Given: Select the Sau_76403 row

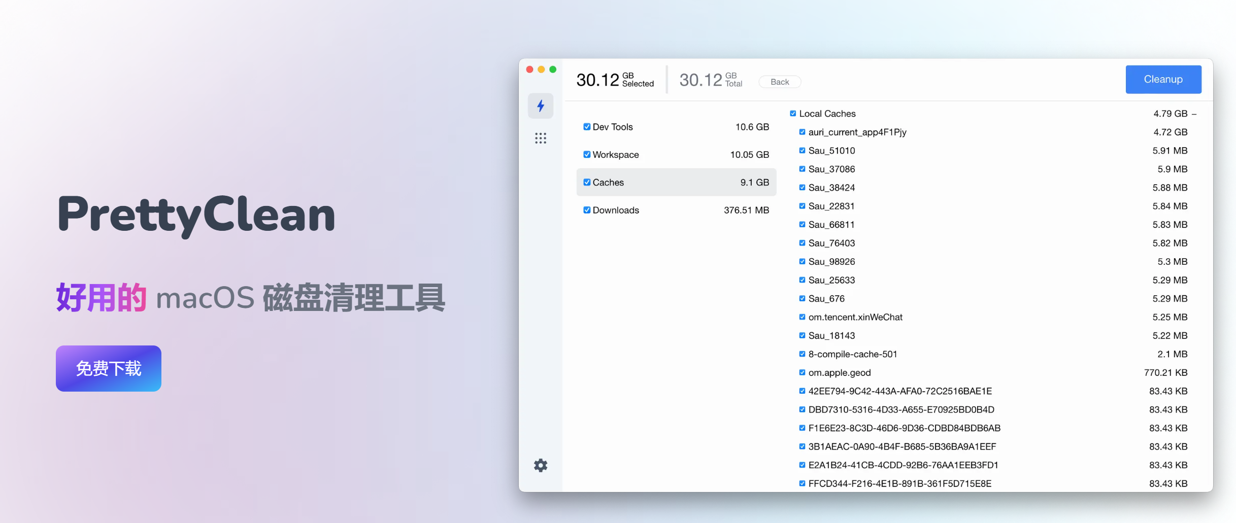Looking at the screenshot, I should tap(993, 243).
